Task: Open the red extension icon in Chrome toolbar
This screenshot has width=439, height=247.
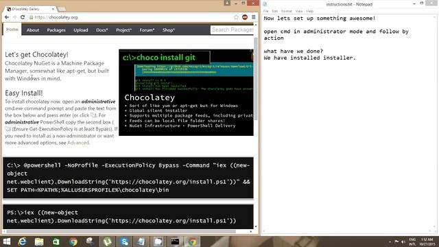Action: click(x=245, y=17)
